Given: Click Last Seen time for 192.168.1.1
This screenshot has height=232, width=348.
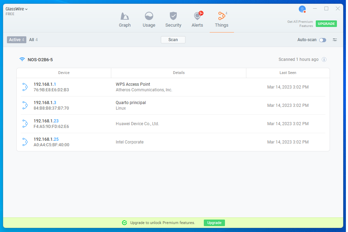Looking at the screenshot, I should point(288,87).
